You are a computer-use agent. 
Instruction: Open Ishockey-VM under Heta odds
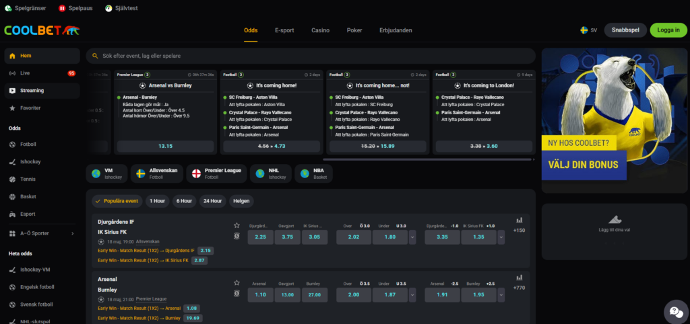click(42, 270)
